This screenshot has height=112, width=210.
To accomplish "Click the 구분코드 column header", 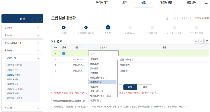I will click(x=103, y=48).
